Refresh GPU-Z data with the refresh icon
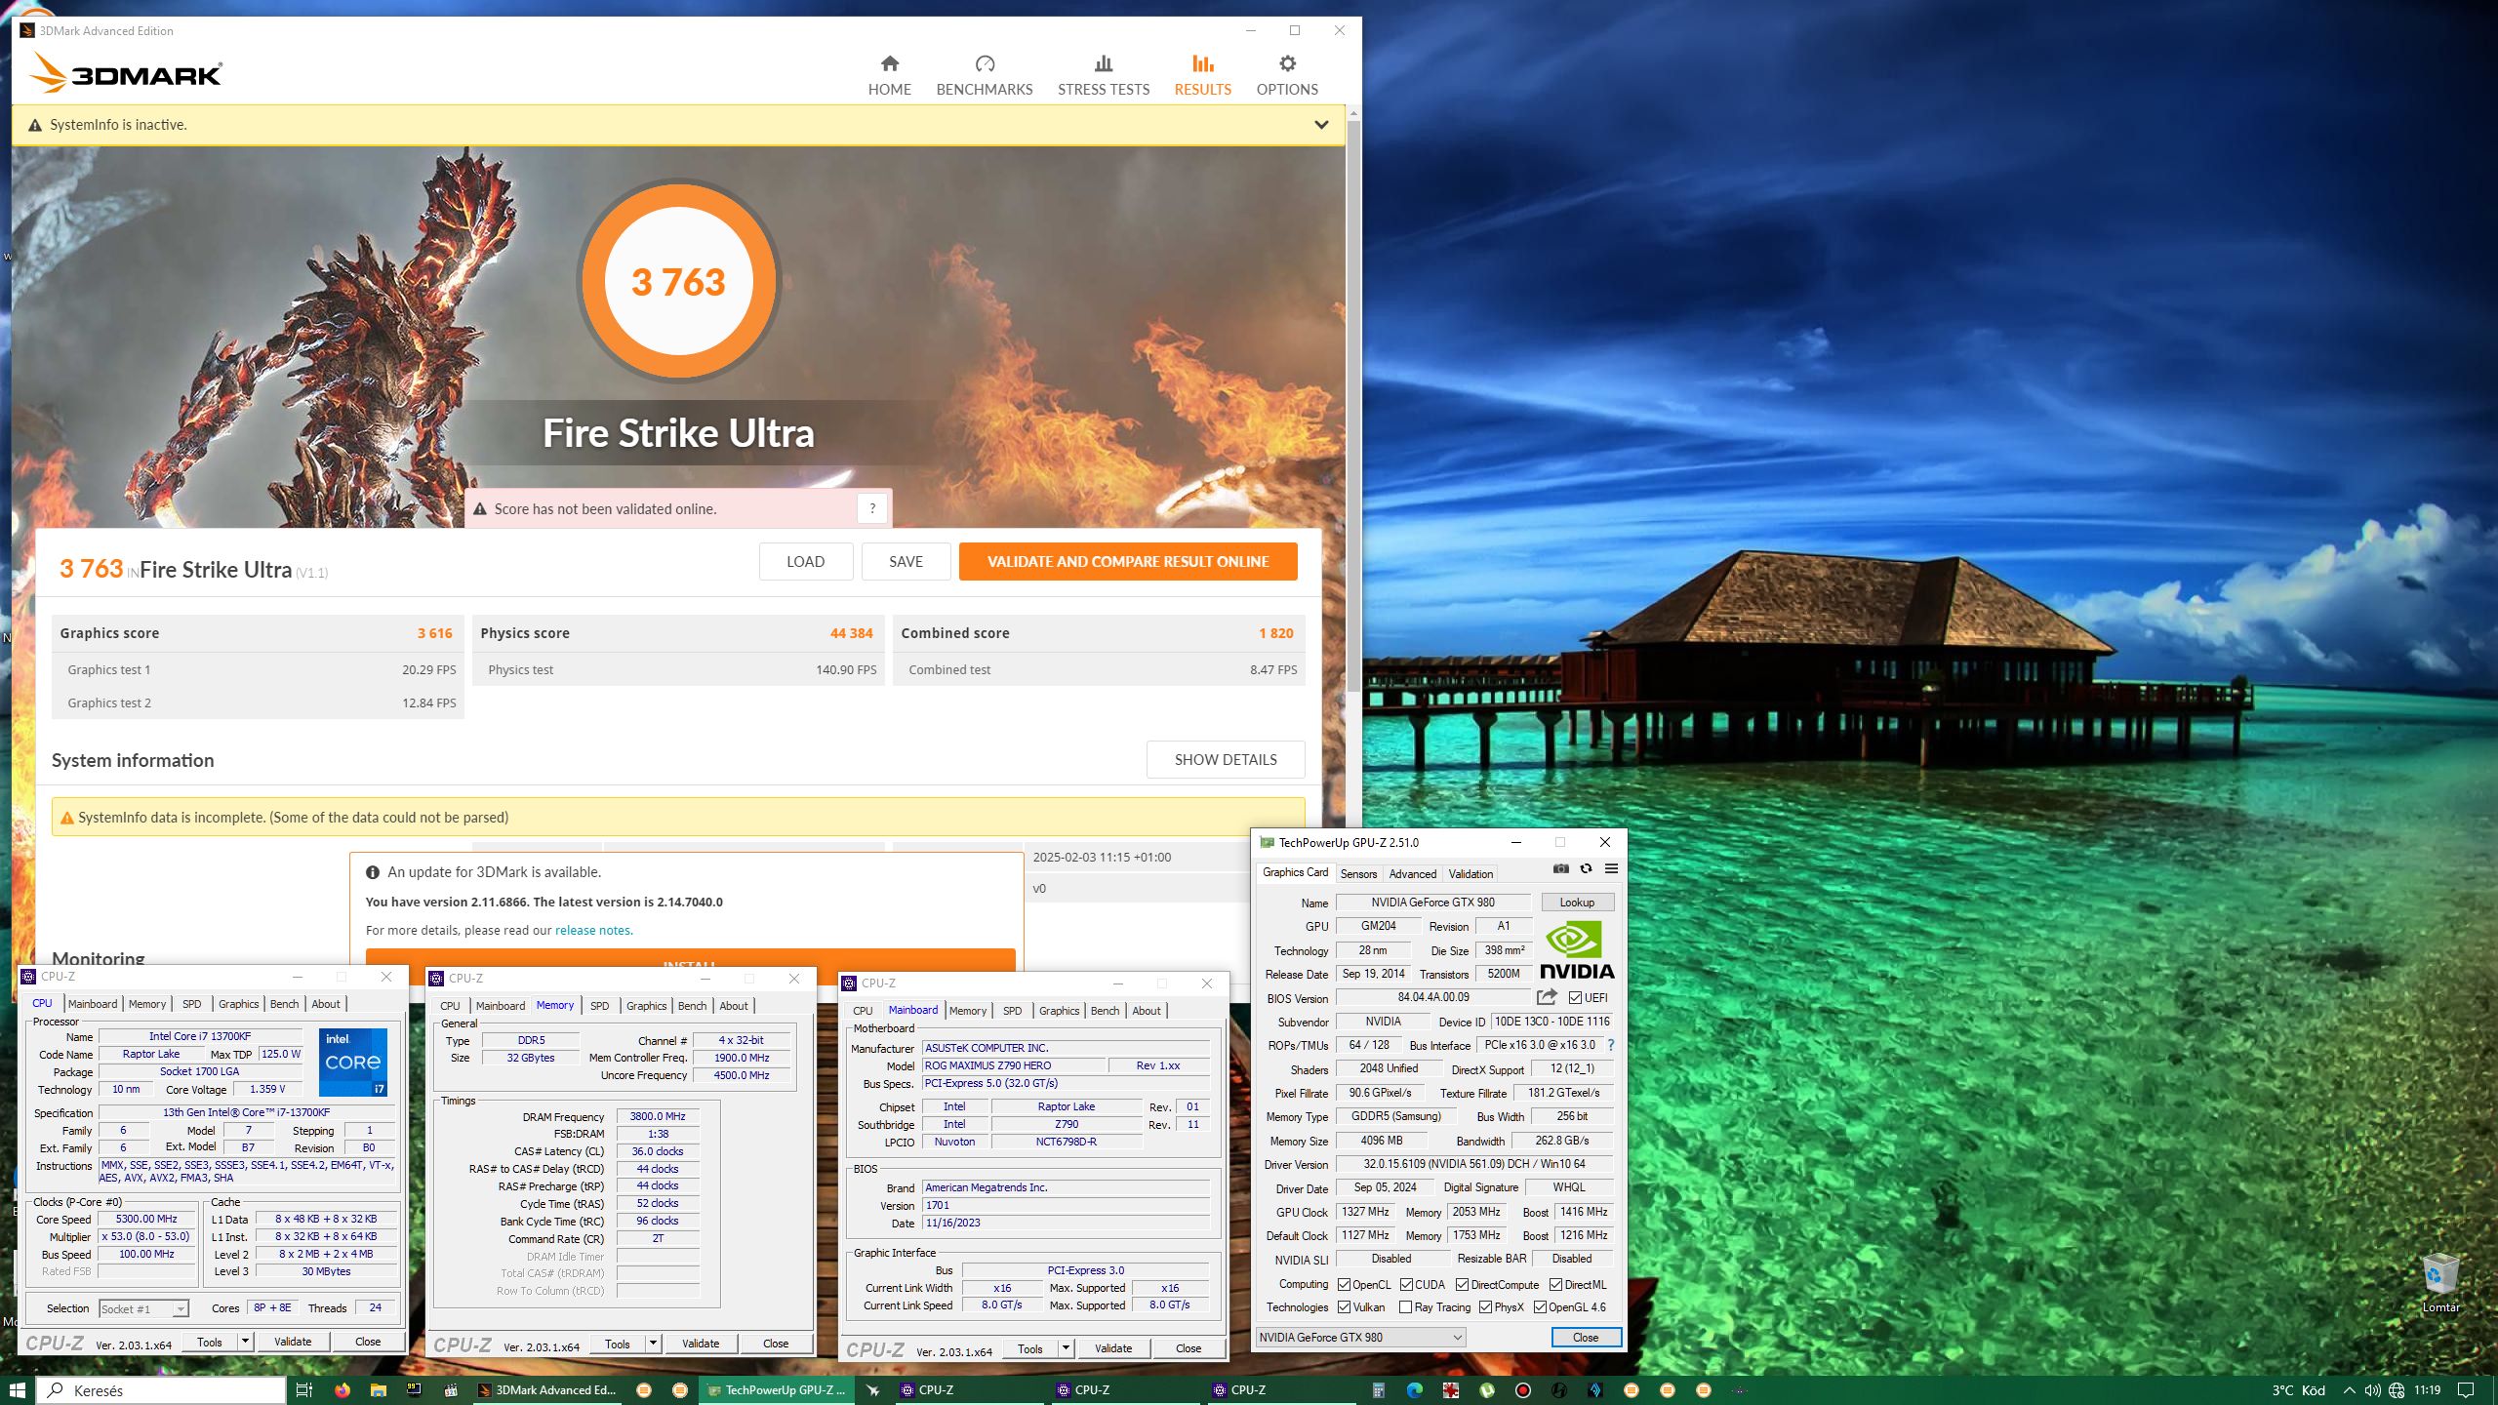 tap(1586, 868)
